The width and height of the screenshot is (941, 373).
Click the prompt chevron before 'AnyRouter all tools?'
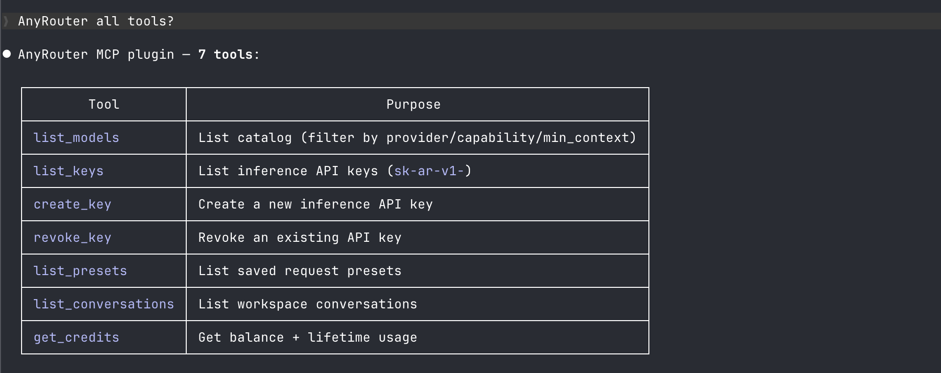click(x=6, y=21)
